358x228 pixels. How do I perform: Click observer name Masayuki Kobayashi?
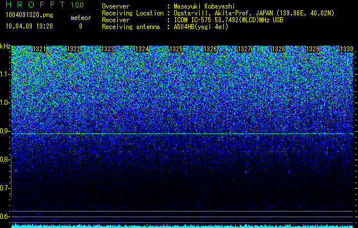point(204,6)
